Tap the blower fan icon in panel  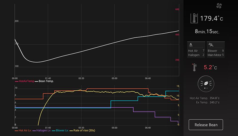pos(211,45)
